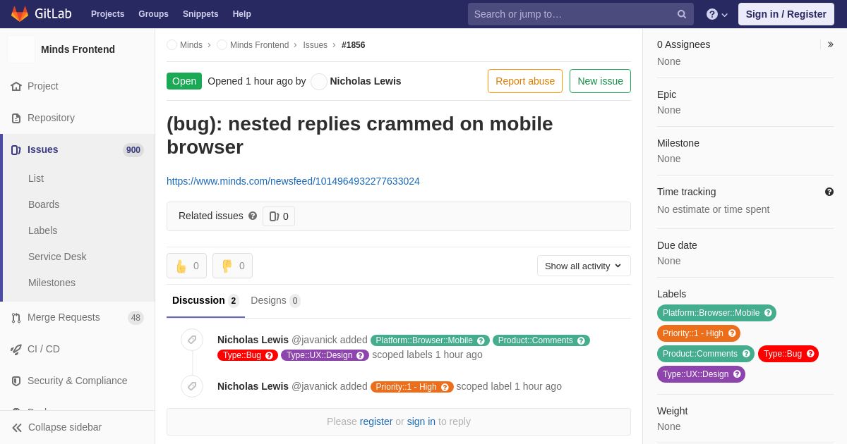Click first activity note label icon
This screenshot has width=847, height=444.
coord(192,340)
